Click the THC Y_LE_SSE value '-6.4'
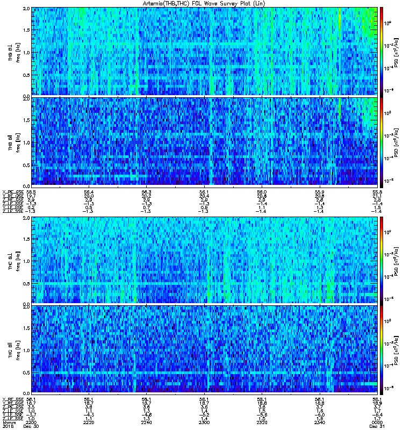 pos(377,415)
